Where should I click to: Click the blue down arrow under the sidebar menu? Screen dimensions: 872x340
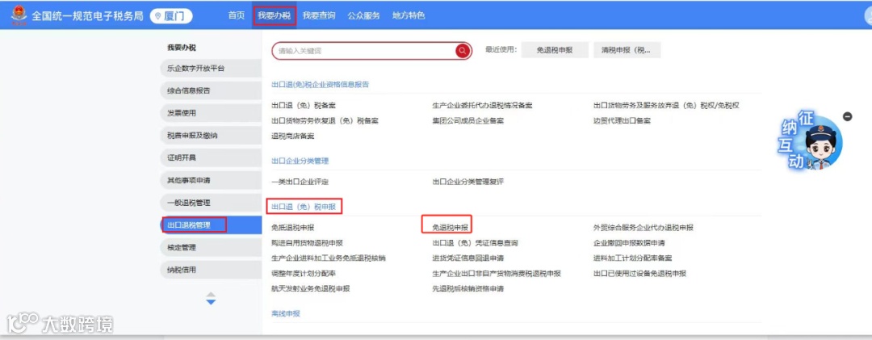click(x=211, y=302)
